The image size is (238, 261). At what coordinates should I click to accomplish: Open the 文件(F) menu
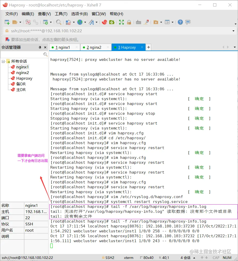click(12, 14)
